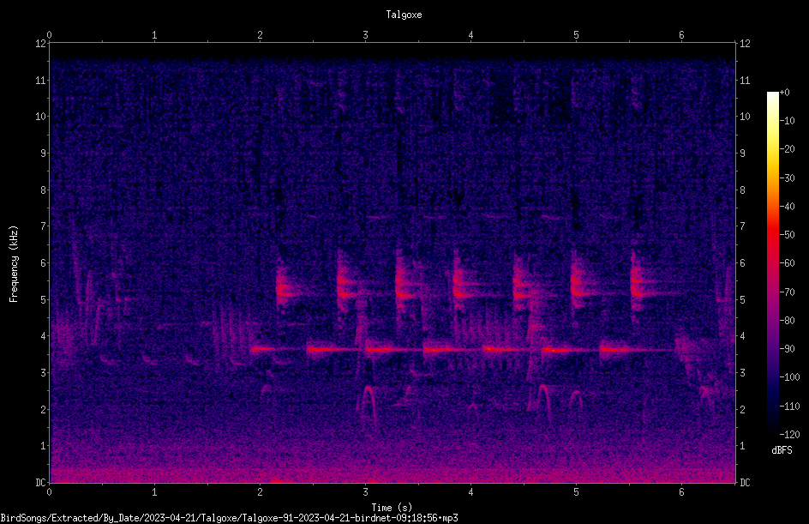Screen dimensions: 809x524
Task: Click the 6 second mark on the top time axis
Action: tap(681, 35)
